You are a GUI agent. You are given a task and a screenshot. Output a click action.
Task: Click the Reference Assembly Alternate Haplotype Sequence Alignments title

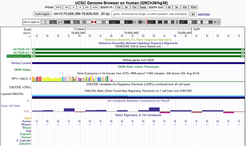138,43
